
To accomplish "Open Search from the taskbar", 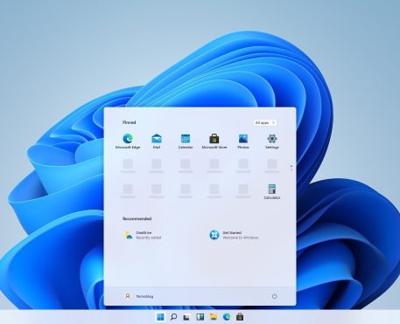I will pyautogui.click(x=173, y=317).
